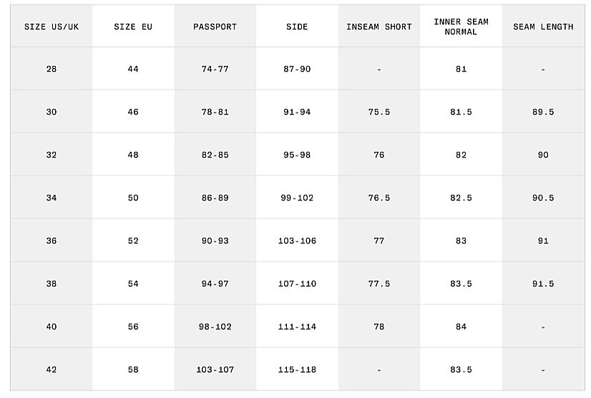Click inner seam normal value 84

(x=461, y=327)
